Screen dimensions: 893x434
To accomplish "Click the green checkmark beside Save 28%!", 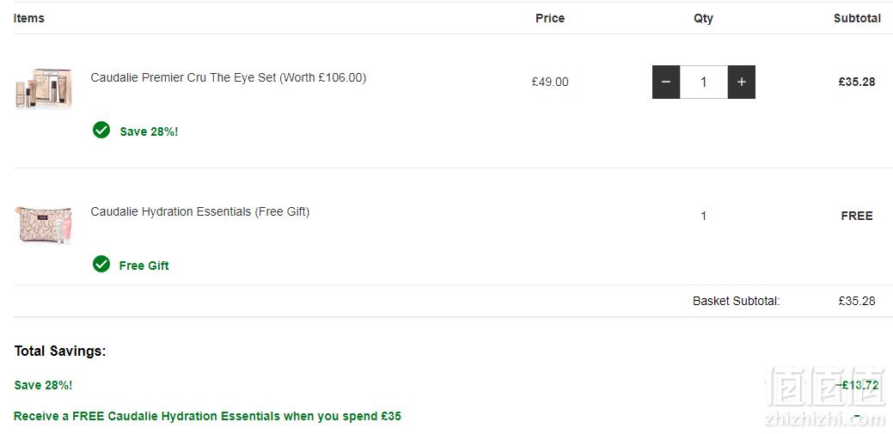I will point(101,130).
